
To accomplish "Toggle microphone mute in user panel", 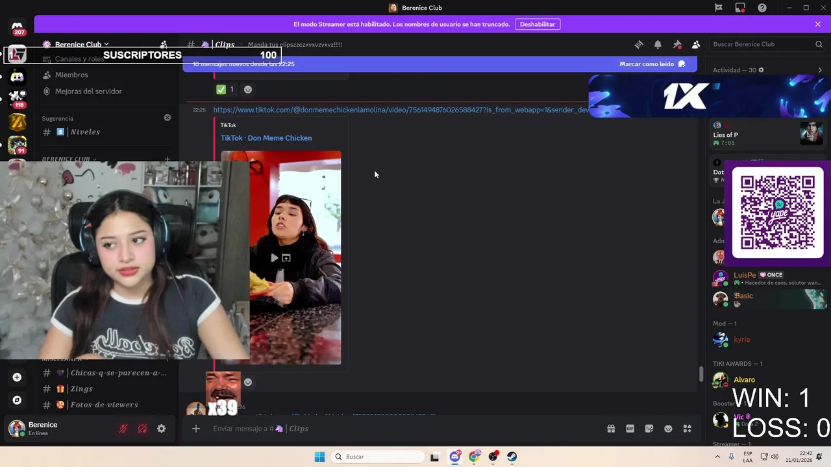I will [x=123, y=429].
